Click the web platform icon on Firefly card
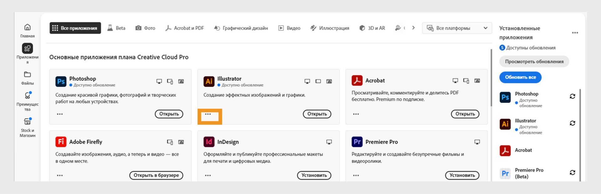Image resolution: width=601 pixels, height=194 pixels. coord(181,142)
